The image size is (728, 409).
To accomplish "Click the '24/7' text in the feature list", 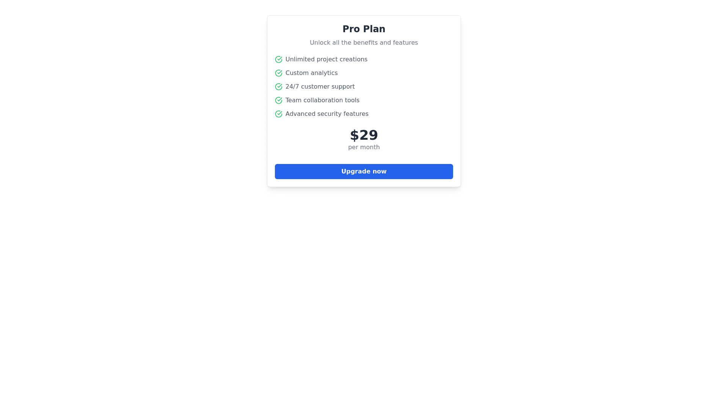I will coord(292,87).
